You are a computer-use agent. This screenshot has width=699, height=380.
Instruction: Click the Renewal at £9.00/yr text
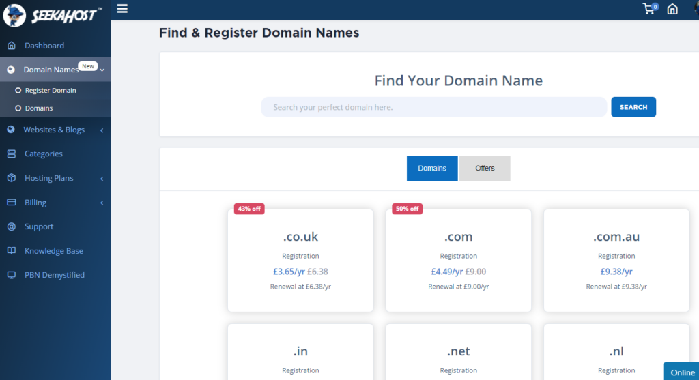tap(458, 287)
